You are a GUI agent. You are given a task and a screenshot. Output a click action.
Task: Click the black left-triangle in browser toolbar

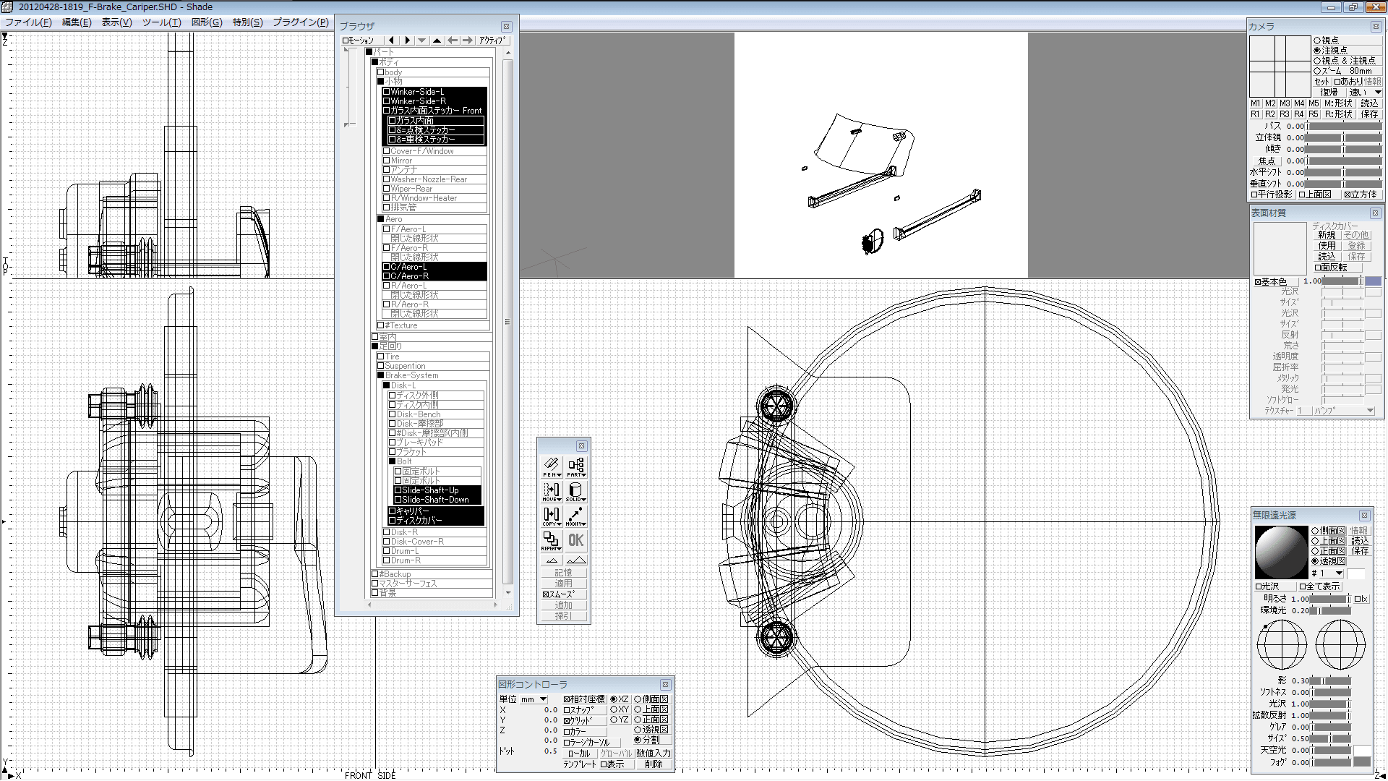(391, 40)
